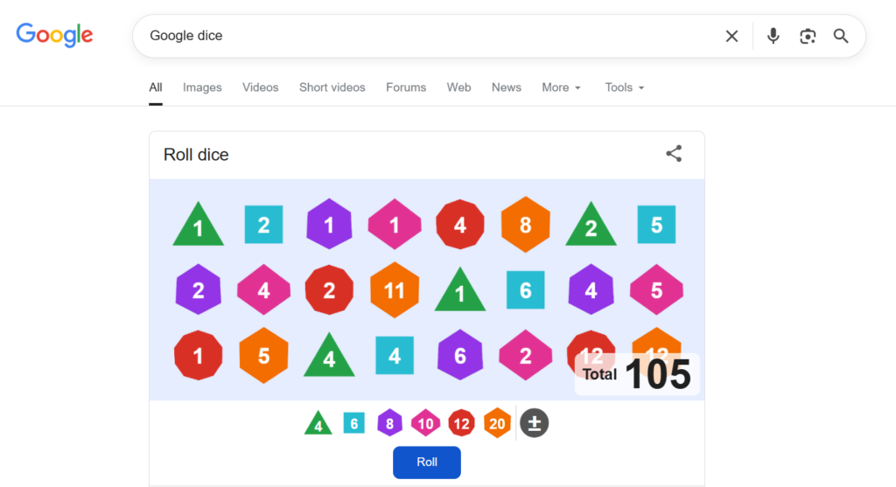
Task: Click the magnifying glass search button
Action: pos(841,36)
